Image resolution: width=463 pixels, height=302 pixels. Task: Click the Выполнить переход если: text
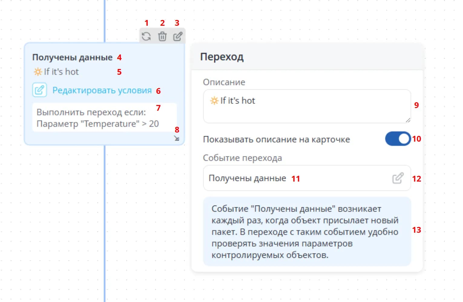[91, 112]
